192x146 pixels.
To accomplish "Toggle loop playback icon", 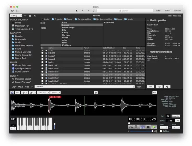I will 142,127.
